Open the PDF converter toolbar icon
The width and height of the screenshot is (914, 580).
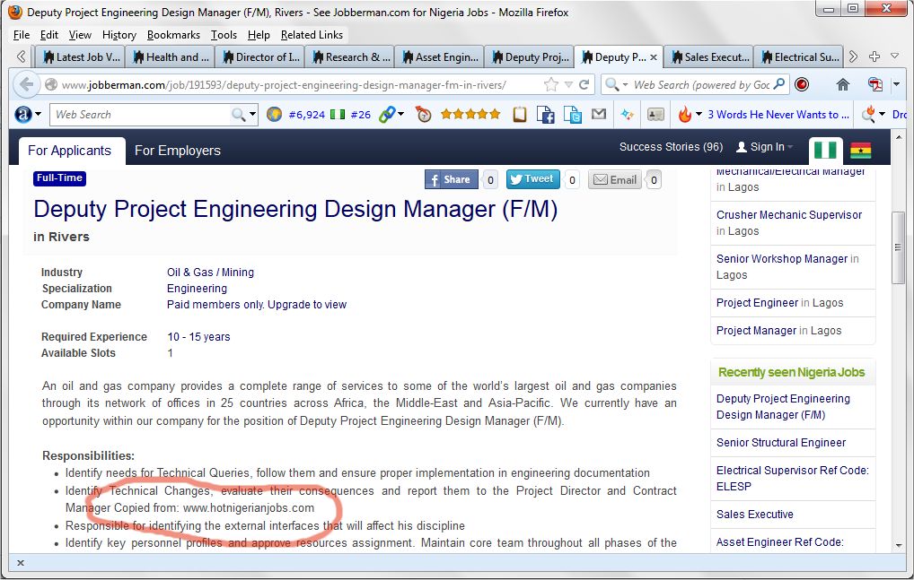pyautogui.click(x=875, y=85)
